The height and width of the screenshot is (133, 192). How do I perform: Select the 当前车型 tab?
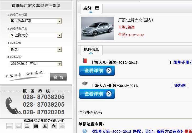point(91,9)
